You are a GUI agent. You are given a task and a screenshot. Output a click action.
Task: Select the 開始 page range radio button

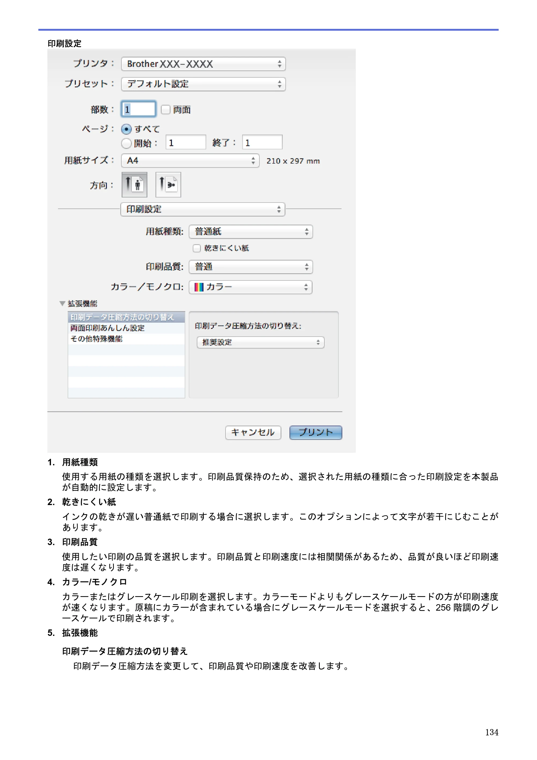[x=126, y=143]
